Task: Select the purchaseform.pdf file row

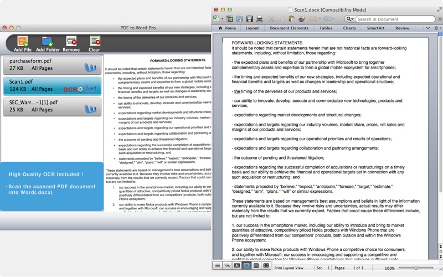Action: [x=52, y=65]
